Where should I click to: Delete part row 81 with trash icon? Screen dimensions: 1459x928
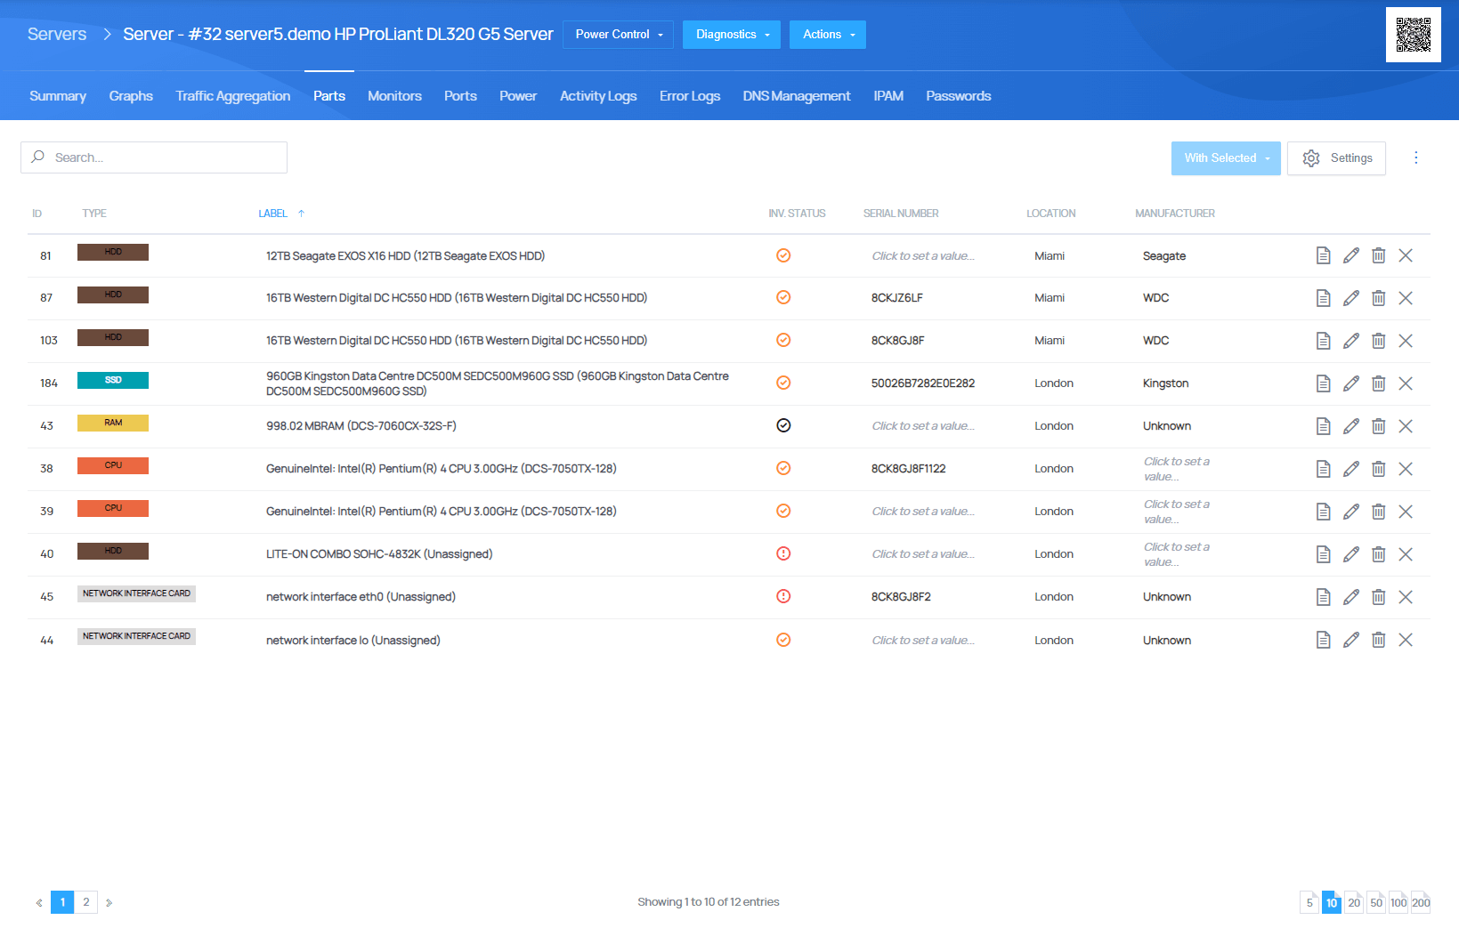tap(1379, 255)
